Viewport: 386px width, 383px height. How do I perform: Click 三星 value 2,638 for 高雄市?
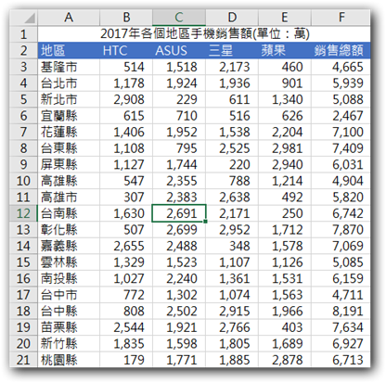click(x=232, y=197)
